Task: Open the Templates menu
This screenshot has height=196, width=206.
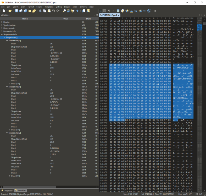Action: 49,7
